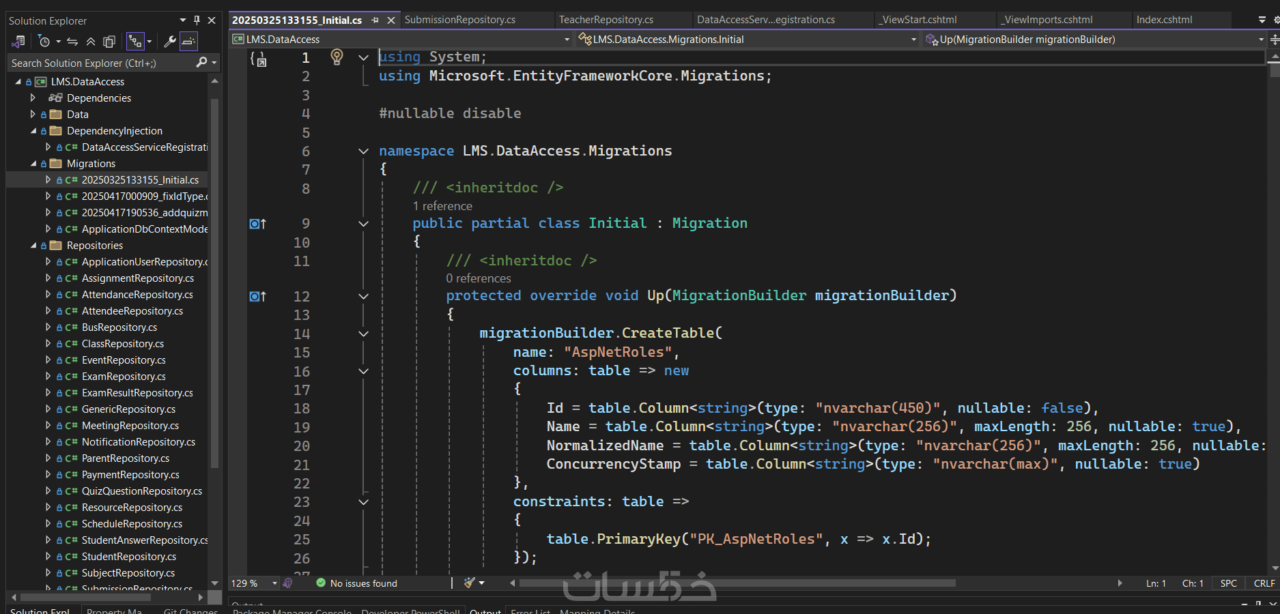The height and width of the screenshot is (614, 1280).
Task: Open the Index.cshtml tab
Action: pyautogui.click(x=1164, y=20)
